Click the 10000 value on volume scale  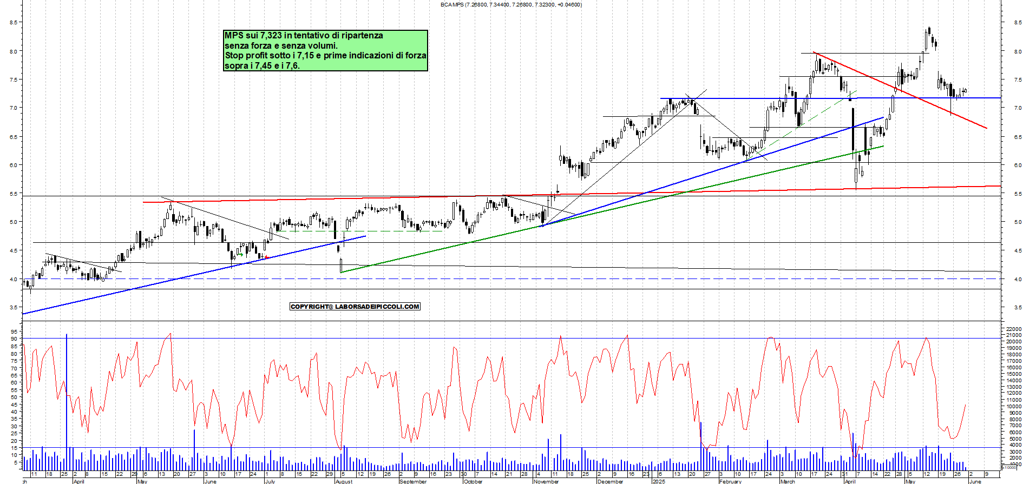click(1014, 407)
